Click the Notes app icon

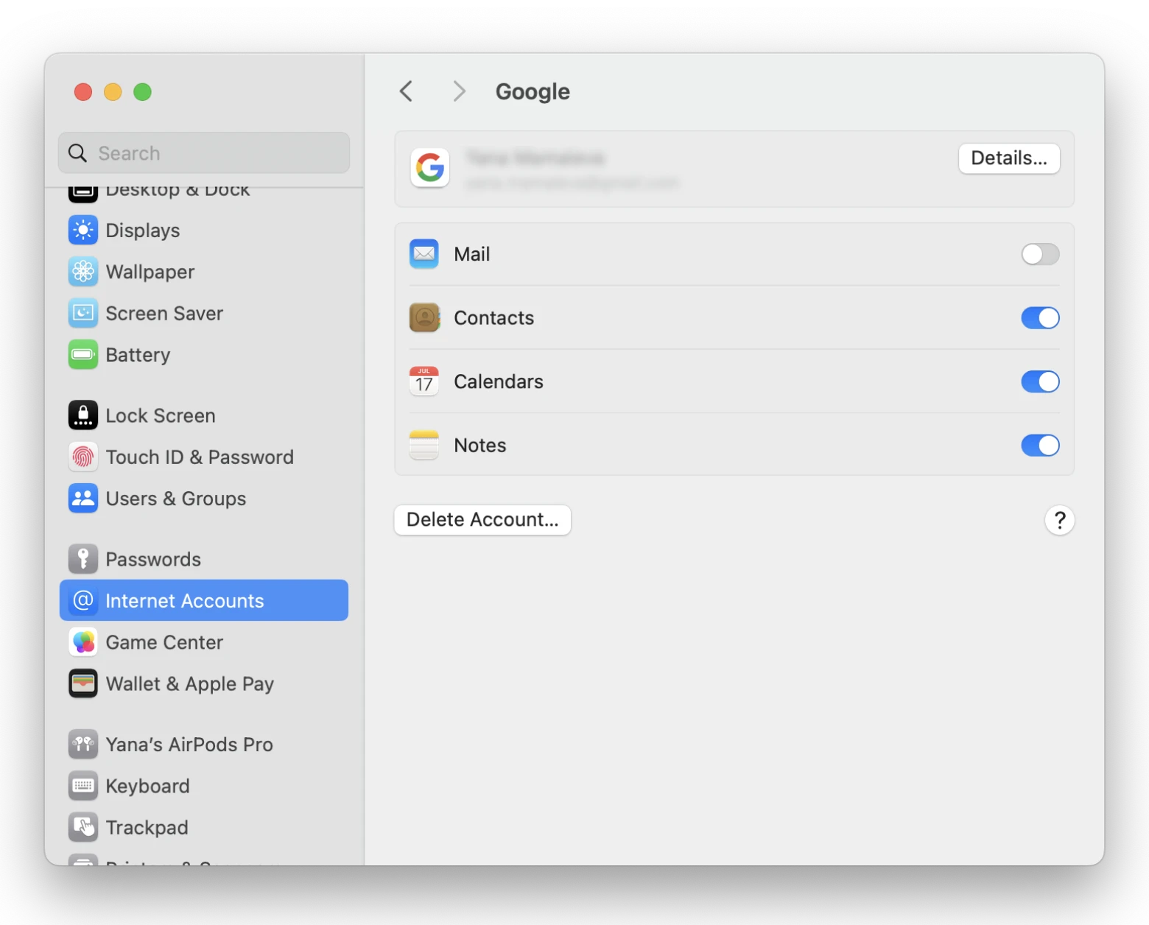pos(424,446)
